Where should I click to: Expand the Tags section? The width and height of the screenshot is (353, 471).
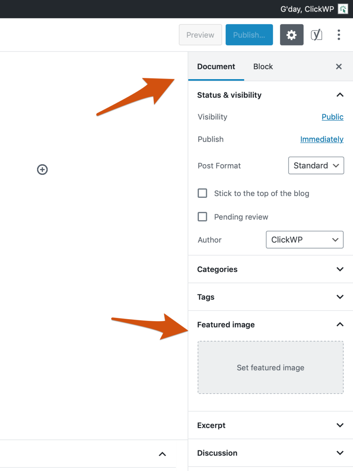(x=270, y=297)
